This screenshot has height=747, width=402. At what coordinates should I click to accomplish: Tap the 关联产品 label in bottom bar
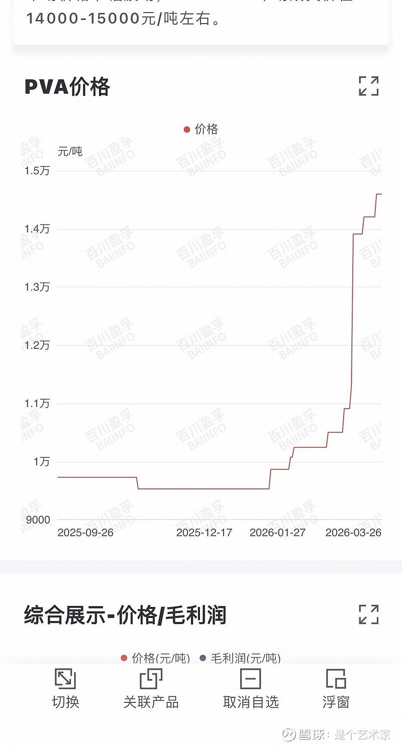[151, 702]
